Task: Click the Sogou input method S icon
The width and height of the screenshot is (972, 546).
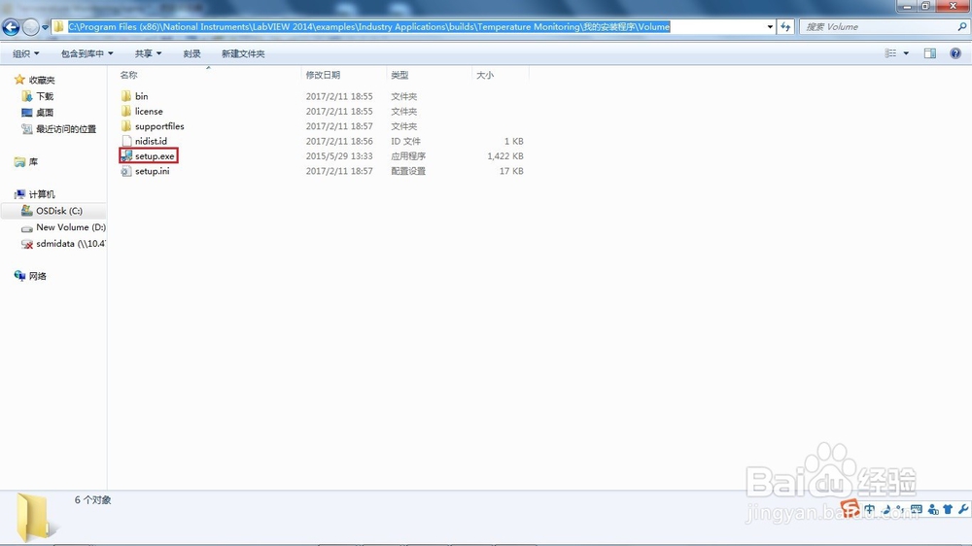Action: point(850,508)
